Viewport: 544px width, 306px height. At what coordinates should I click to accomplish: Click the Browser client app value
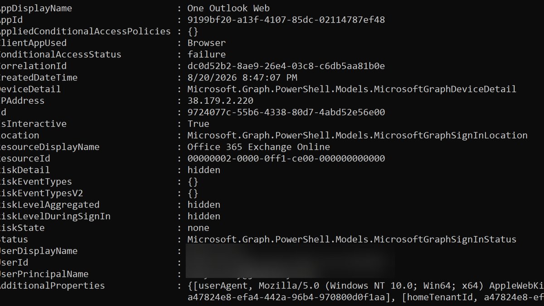[x=206, y=43]
